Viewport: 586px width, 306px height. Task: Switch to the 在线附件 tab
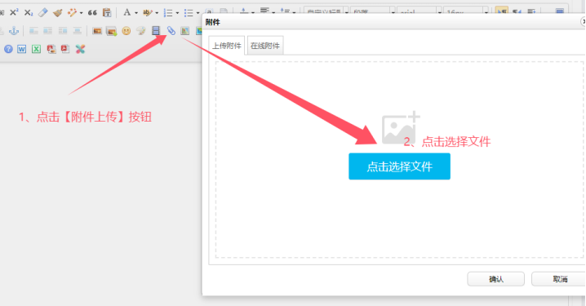pyautogui.click(x=265, y=46)
